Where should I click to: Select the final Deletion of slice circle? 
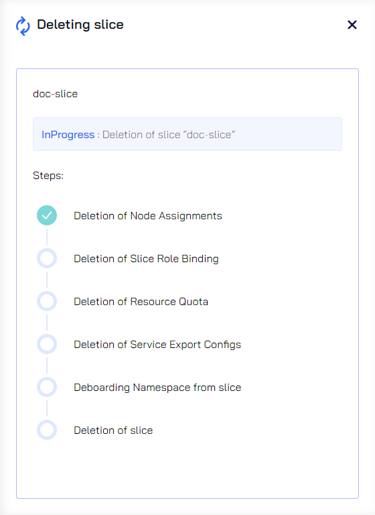click(x=47, y=430)
